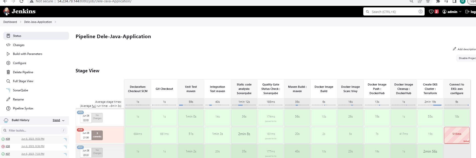Viewport: 476px width, 158px height.
Task: Click the failed status icon for build #38
Action: click(x=3, y=147)
